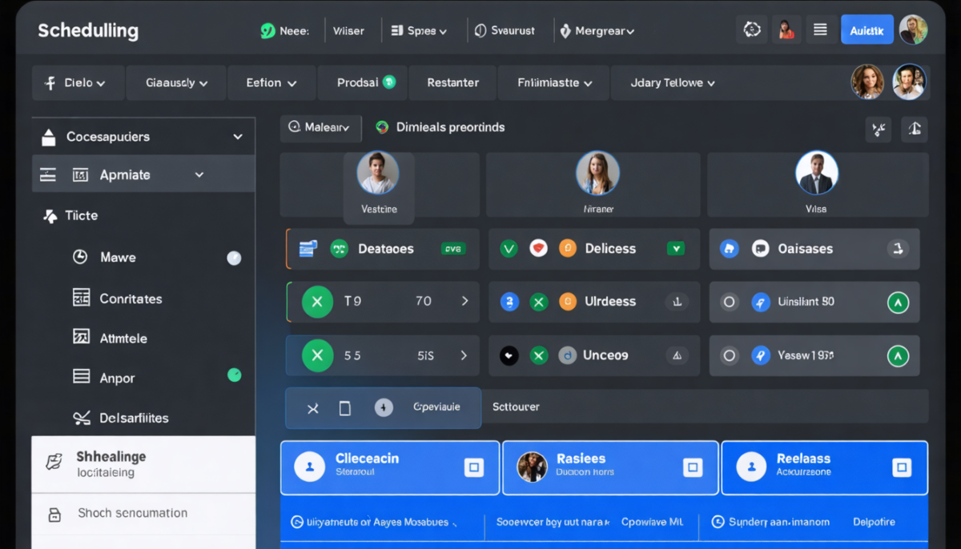
Task: Click the X icon in Cpeviauie toolbar
Action: (313, 409)
